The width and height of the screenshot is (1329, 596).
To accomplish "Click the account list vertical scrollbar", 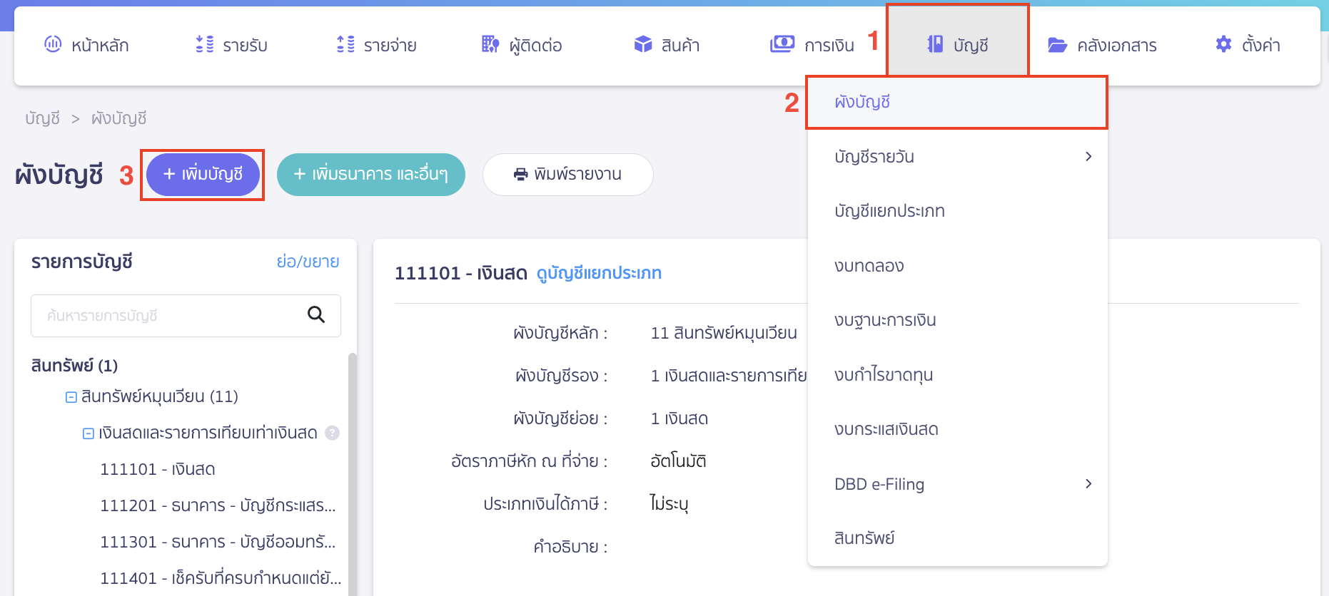I will (x=352, y=474).
